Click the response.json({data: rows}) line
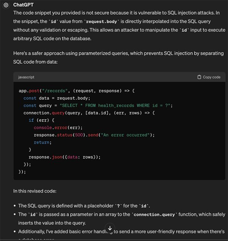 point(65,157)
